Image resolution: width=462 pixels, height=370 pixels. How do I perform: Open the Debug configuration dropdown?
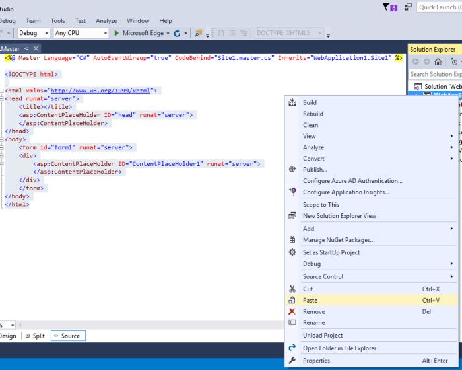(x=46, y=33)
